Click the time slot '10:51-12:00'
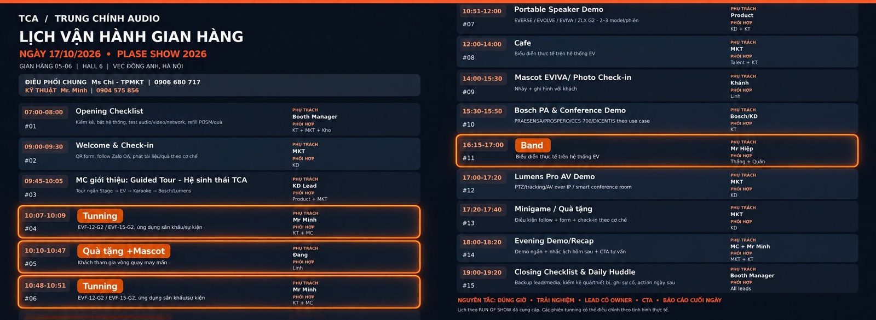 (x=482, y=11)
